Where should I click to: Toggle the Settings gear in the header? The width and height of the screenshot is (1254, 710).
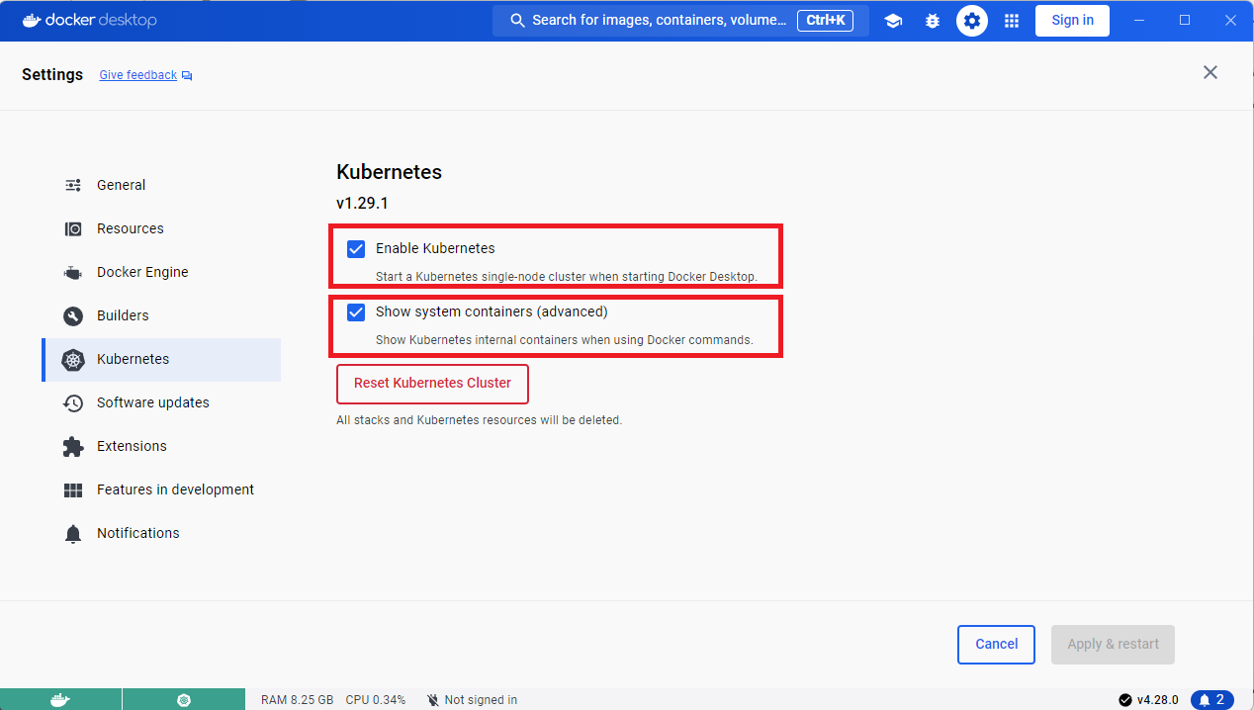(971, 20)
